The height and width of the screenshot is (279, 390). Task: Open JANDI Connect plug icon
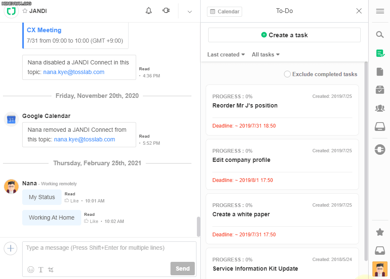166,10
